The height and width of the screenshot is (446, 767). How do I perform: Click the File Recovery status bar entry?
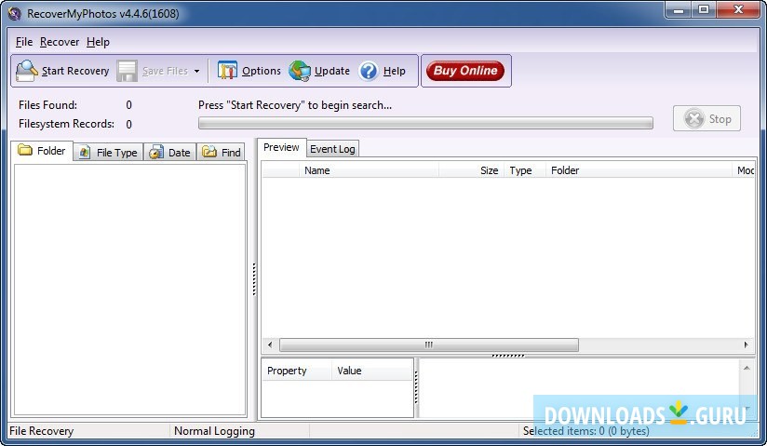[x=42, y=431]
